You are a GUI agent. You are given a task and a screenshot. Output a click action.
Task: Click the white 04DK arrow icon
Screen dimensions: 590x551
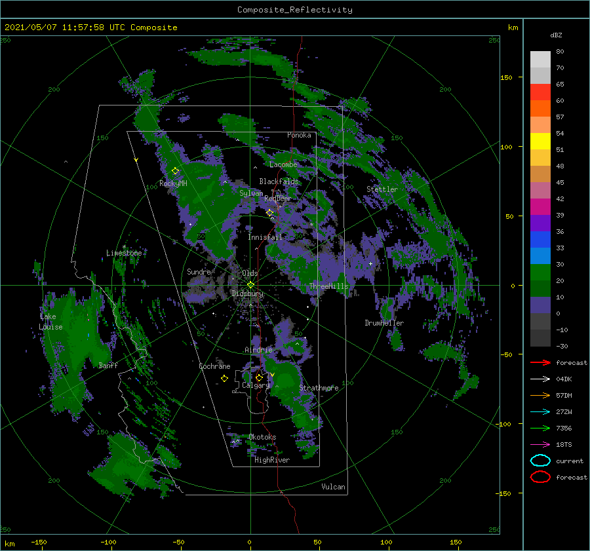coord(540,379)
